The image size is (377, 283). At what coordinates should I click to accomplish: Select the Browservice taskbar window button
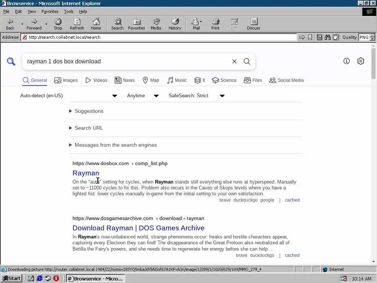pyautogui.click(x=95, y=279)
